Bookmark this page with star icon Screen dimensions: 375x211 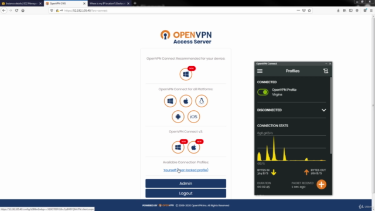coord(309,11)
